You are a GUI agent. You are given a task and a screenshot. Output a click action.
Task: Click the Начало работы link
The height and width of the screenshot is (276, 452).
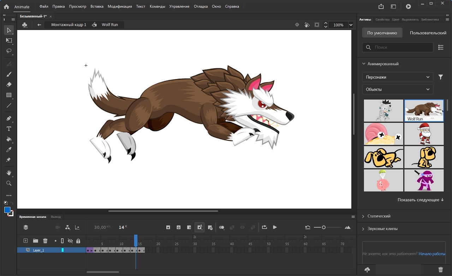(432, 254)
